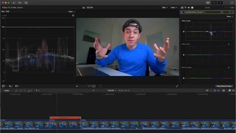Open transform tool dropdown below viewer
236x133 pixels.
pyautogui.click(x=4, y=86)
